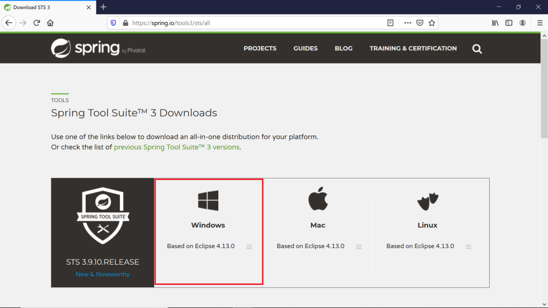
Task: Click Based on Eclipse 4.13.0 under Linux
Action: [x=420, y=246]
